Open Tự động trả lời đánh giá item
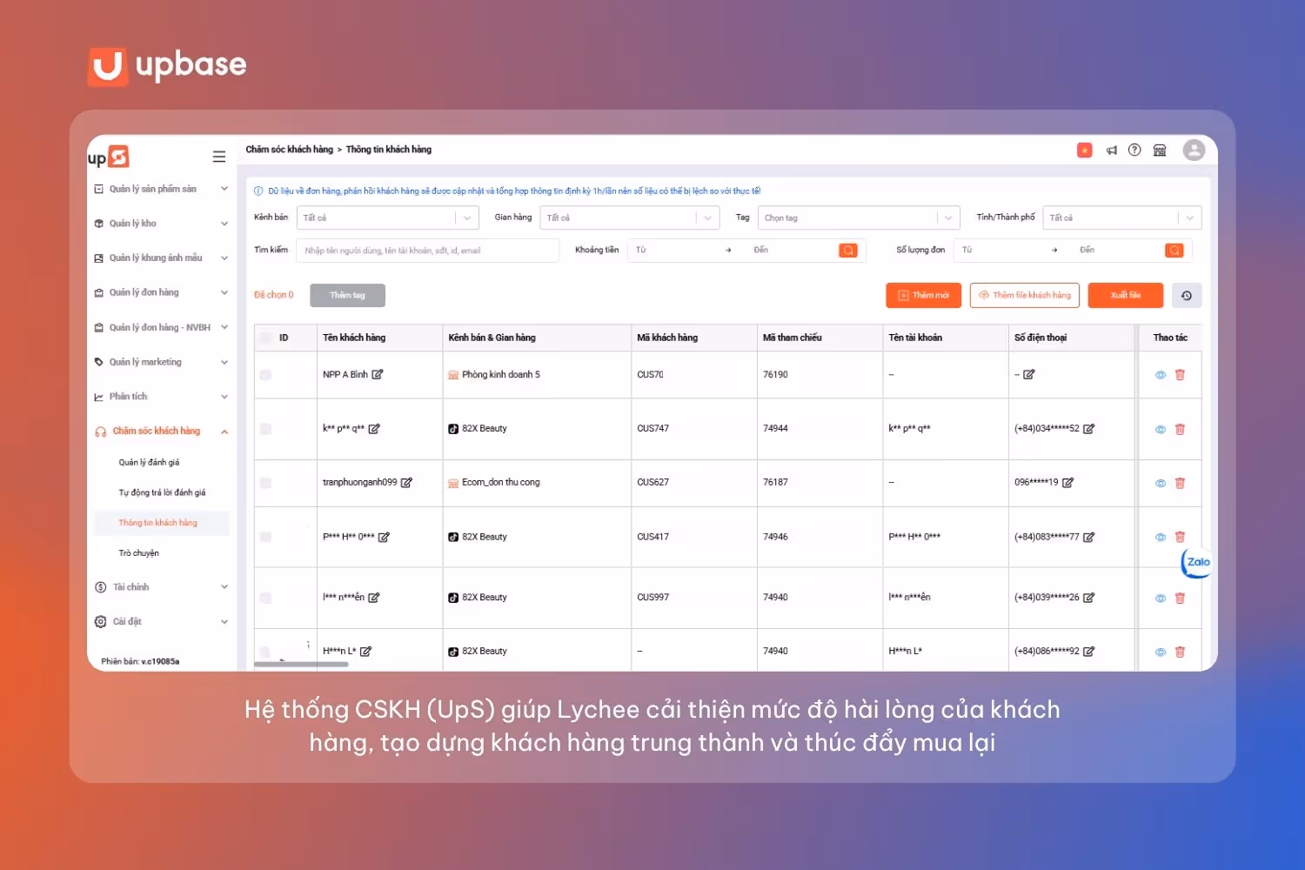This screenshot has width=1305, height=870. point(162,493)
